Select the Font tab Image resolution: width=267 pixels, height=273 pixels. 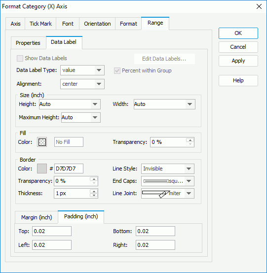[68, 24]
